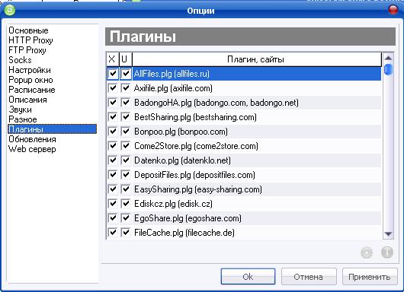The image size is (404, 292).
Task: Toggle U checkbox for Ediskcz.plg
Action: [126, 204]
